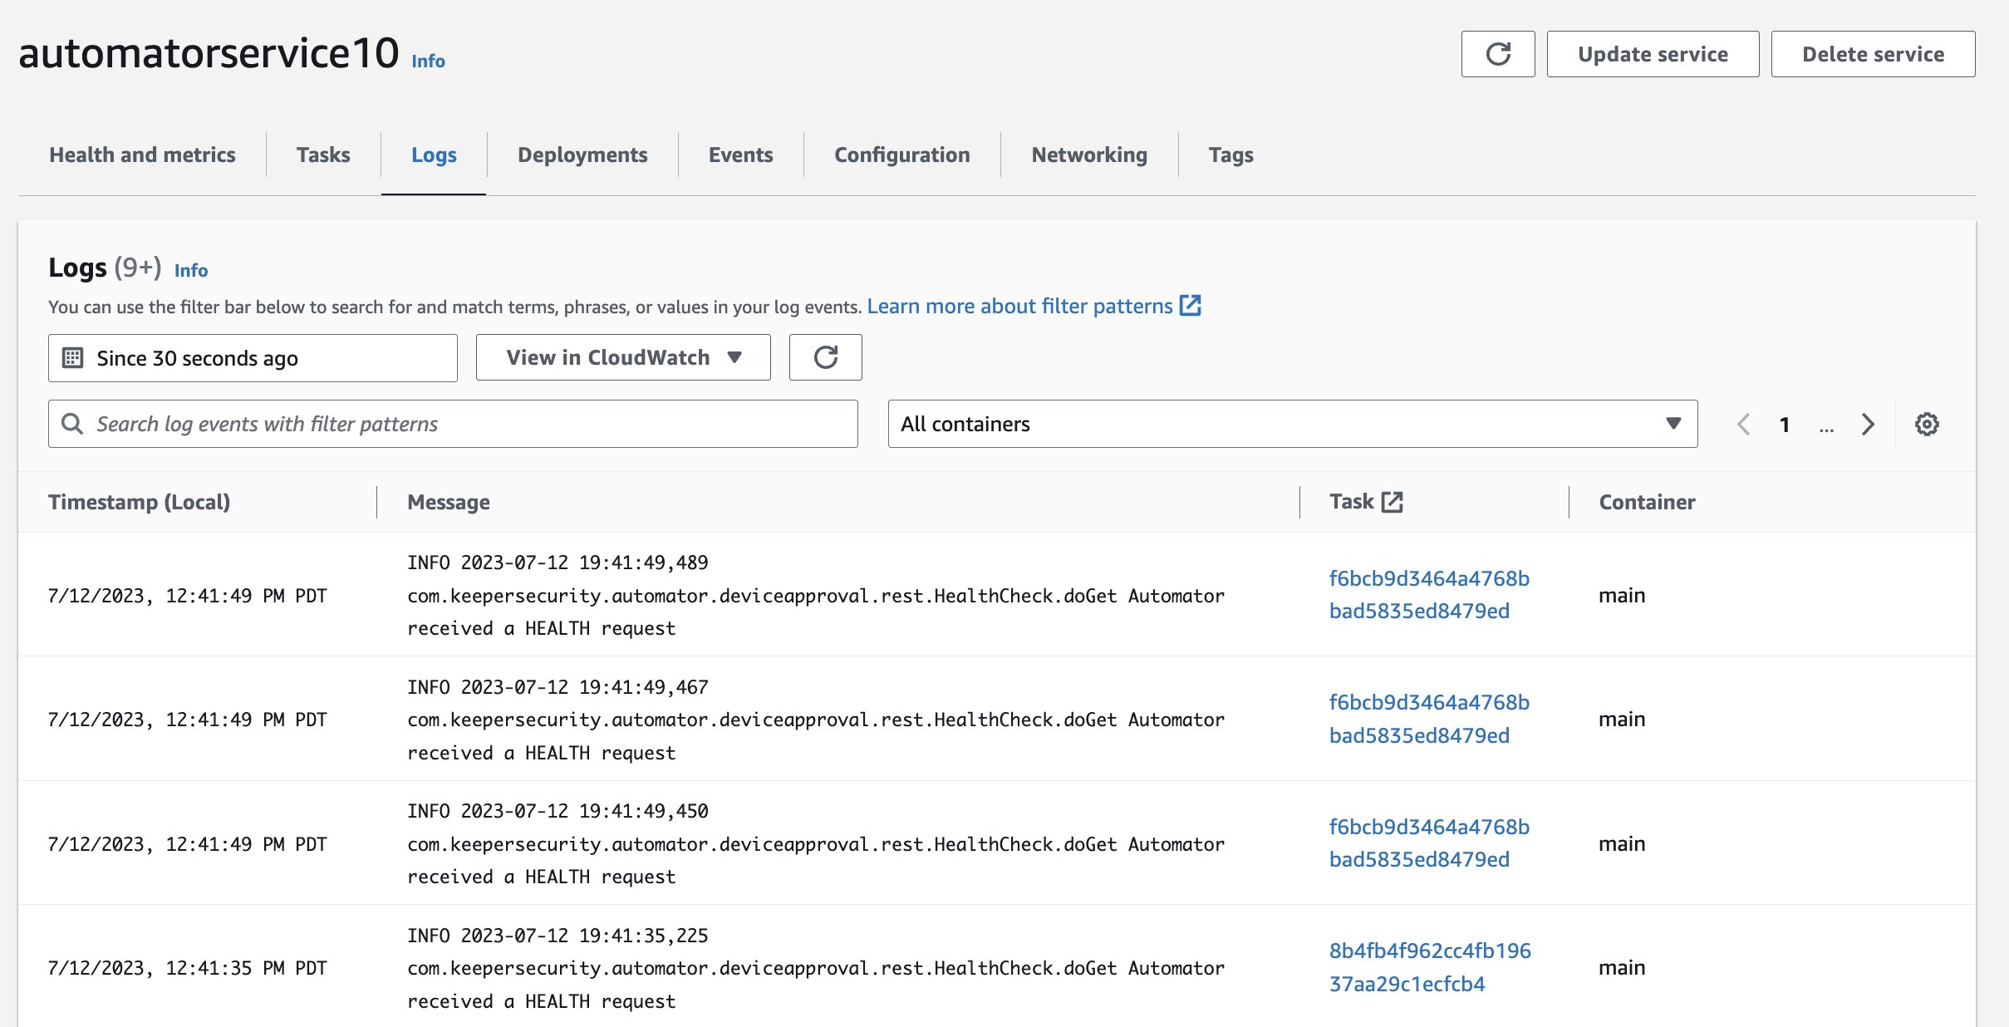The image size is (2009, 1027).
Task: Open the All containers dropdown
Action: [1292, 424]
